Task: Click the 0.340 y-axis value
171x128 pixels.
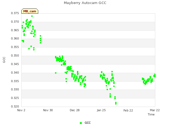Action: point(15,73)
